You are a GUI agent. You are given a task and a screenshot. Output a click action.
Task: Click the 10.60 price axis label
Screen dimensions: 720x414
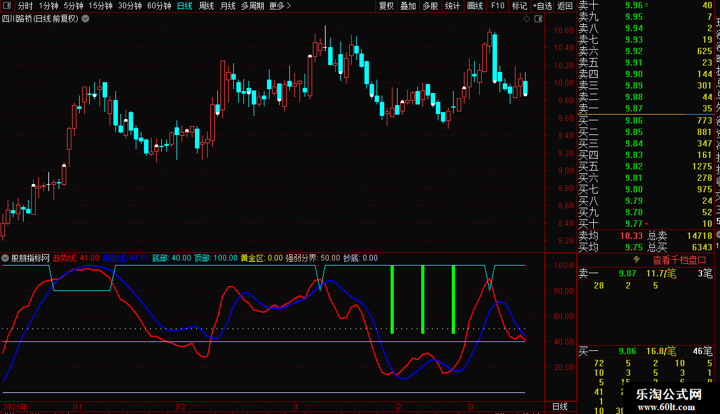click(563, 31)
